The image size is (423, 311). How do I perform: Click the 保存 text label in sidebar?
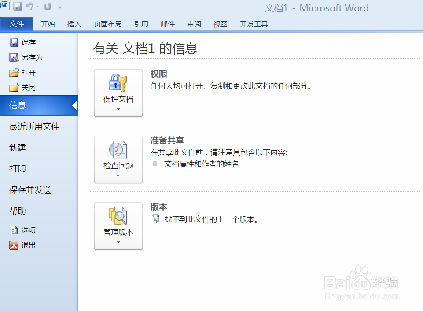click(29, 42)
